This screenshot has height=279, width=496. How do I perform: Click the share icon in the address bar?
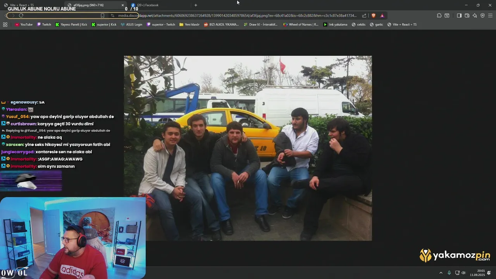[x=364, y=15]
